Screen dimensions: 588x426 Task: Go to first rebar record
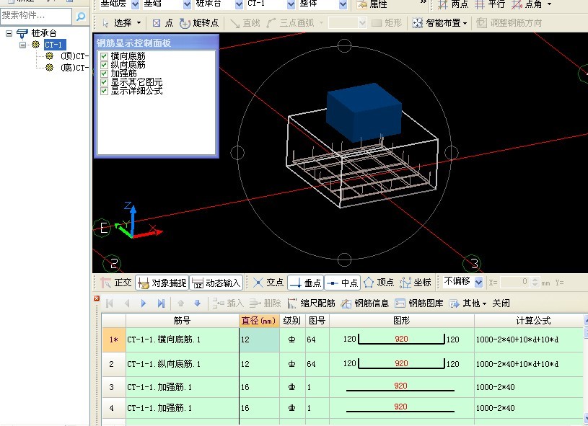(x=110, y=303)
